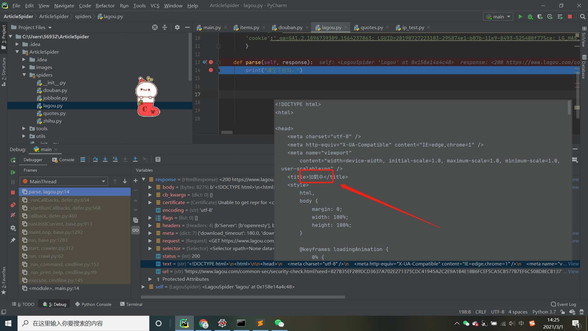588x331 pixels.
Task: Rerun the main debug session
Action: point(13,160)
